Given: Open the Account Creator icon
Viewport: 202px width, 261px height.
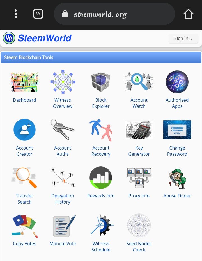Looking at the screenshot, I should 24,130.
